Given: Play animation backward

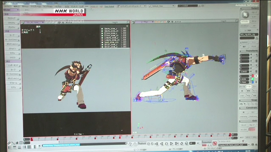Looking at the screenshot, I should (x=162, y=144).
